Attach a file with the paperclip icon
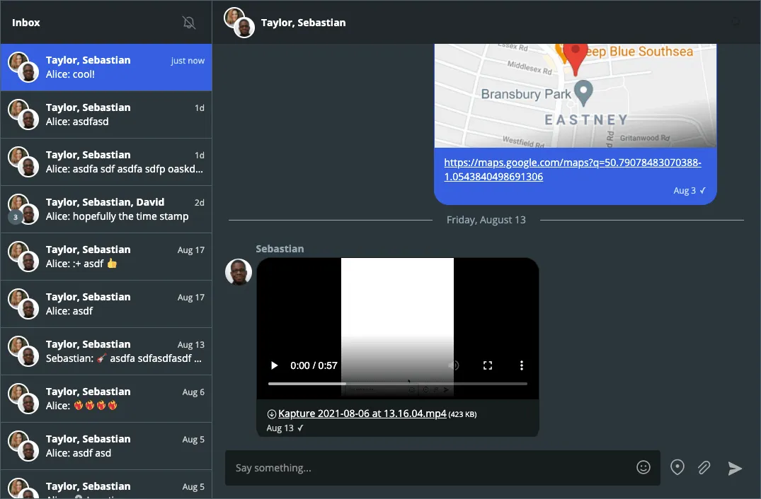Image resolution: width=761 pixels, height=499 pixels. click(704, 467)
